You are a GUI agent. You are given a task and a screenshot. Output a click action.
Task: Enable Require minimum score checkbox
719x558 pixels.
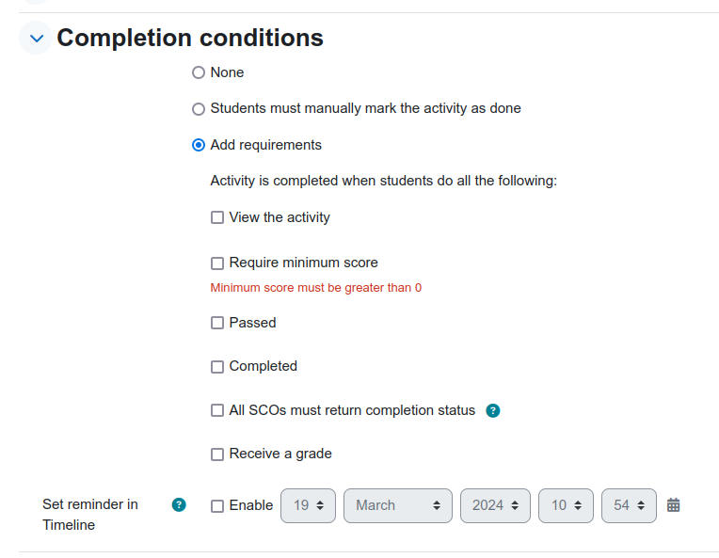point(217,263)
